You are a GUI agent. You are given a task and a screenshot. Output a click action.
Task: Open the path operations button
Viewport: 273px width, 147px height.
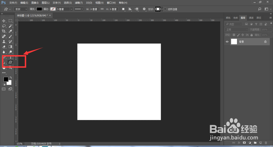pyautogui.click(x=123, y=9)
